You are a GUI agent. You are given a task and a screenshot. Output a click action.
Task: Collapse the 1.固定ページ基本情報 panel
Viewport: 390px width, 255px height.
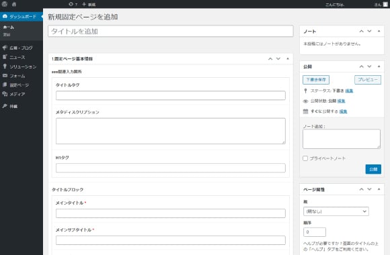point(288,59)
